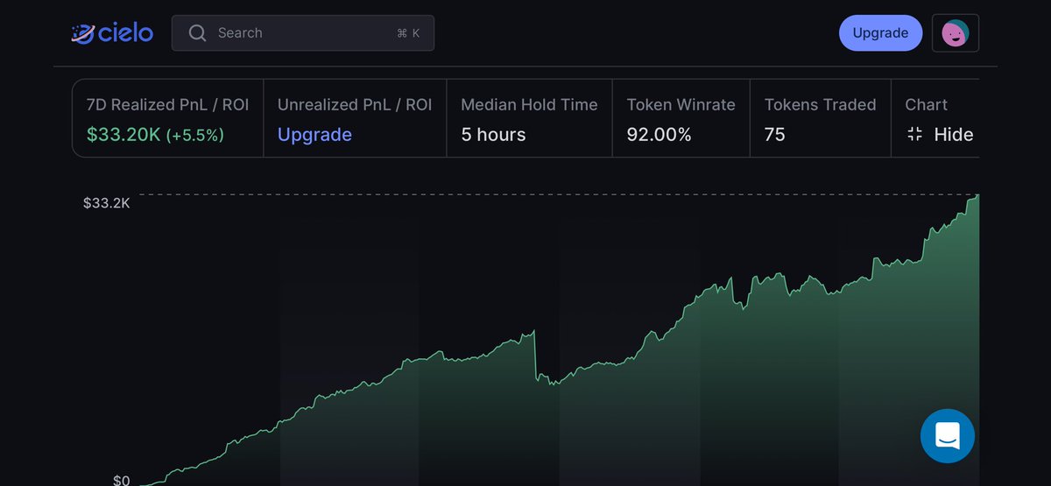The image size is (1051, 486).
Task: Click the 5 hours value
Action: pyautogui.click(x=493, y=135)
